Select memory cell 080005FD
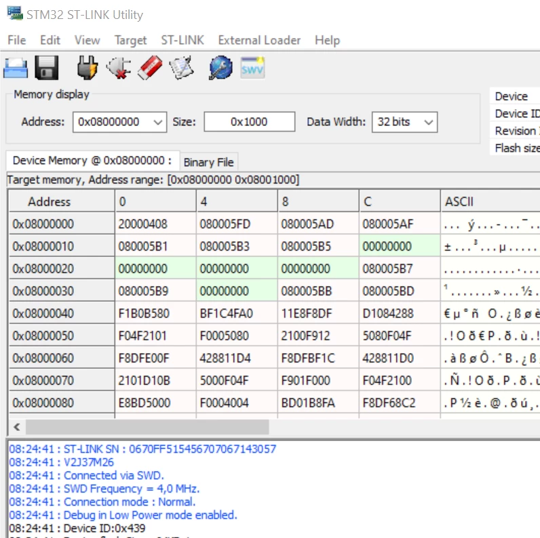Viewport: 540px width, 538px height. coord(237,224)
